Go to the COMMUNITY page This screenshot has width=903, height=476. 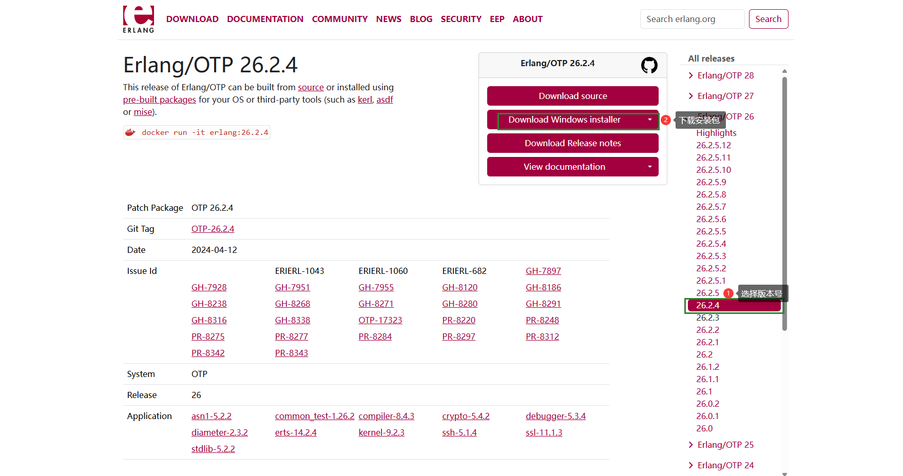tap(340, 19)
